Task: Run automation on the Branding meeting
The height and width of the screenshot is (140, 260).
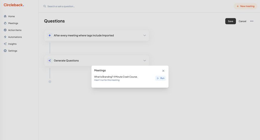Action: 161,78
